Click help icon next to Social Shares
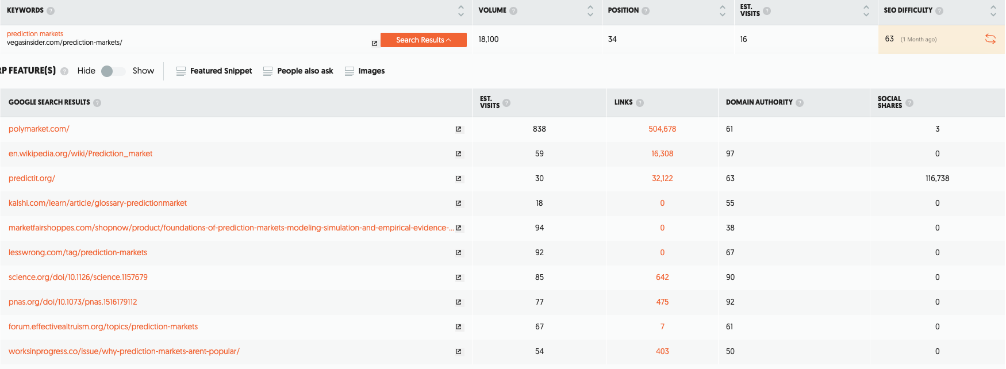The width and height of the screenshot is (1006, 369). click(909, 103)
